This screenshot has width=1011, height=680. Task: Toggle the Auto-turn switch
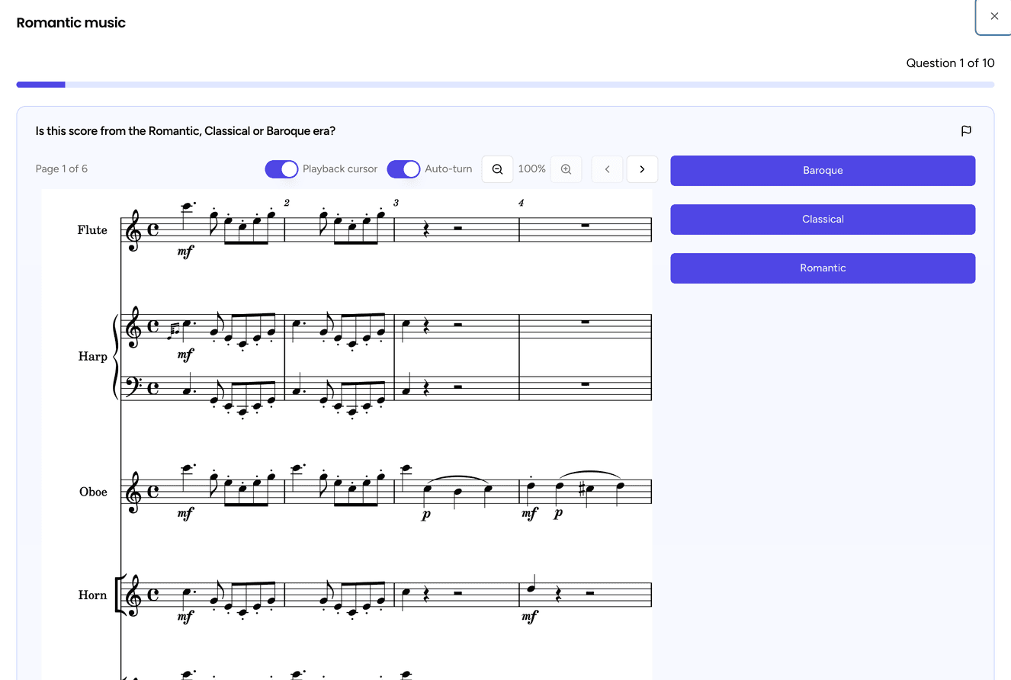[403, 169]
